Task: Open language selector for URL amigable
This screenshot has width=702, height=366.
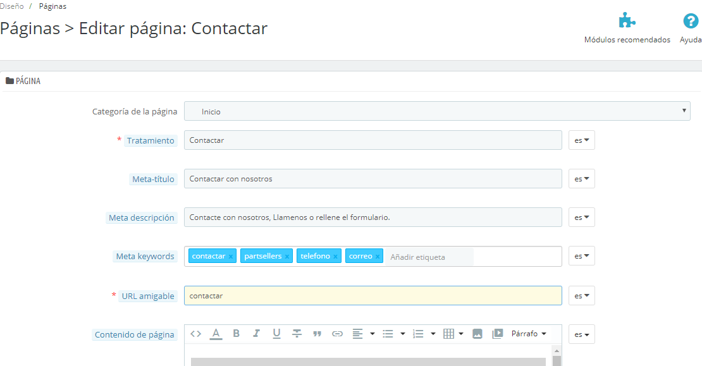Action: [582, 296]
